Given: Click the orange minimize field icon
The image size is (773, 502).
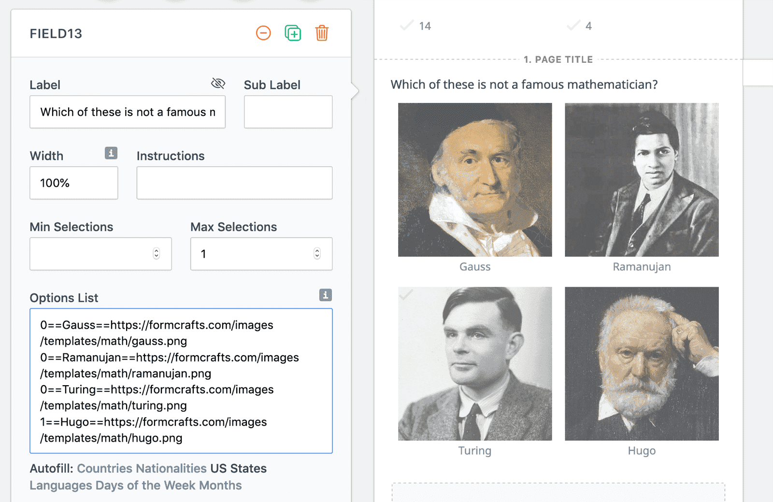Looking at the screenshot, I should tap(263, 33).
